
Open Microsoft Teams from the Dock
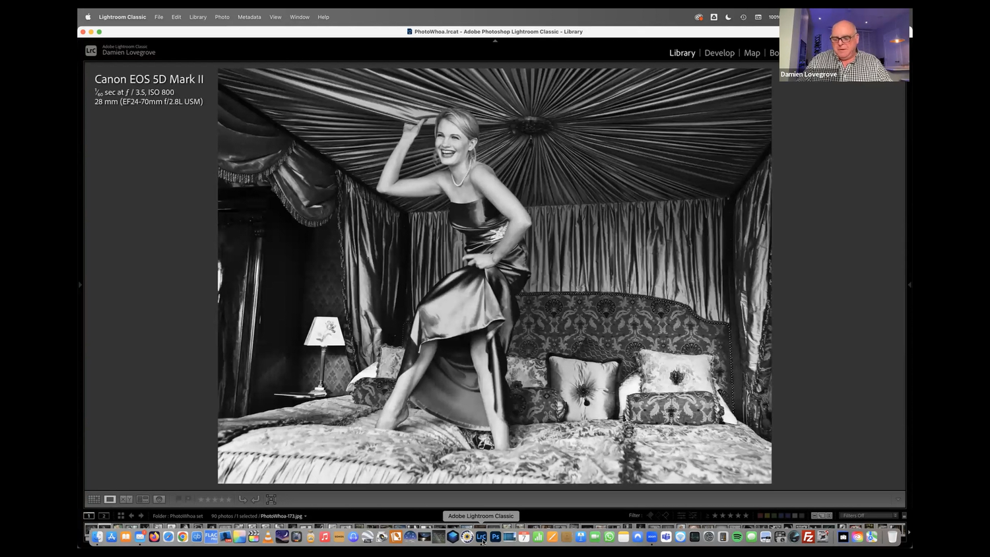pos(666,537)
